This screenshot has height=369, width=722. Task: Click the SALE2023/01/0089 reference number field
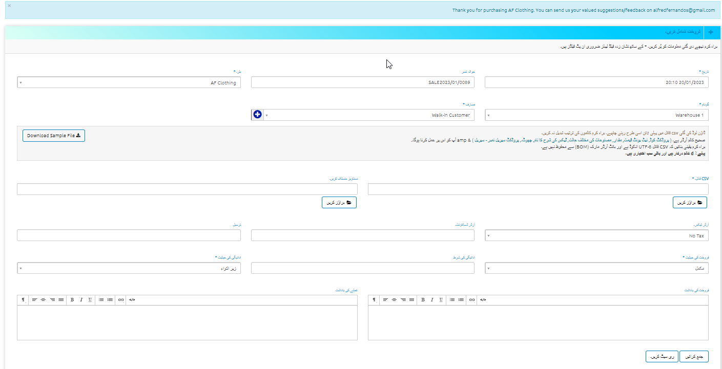click(x=362, y=82)
